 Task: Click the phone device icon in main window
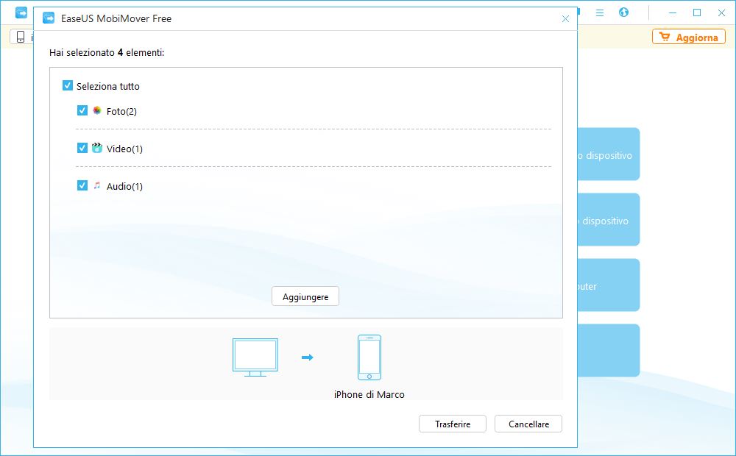[x=21, y=37]
